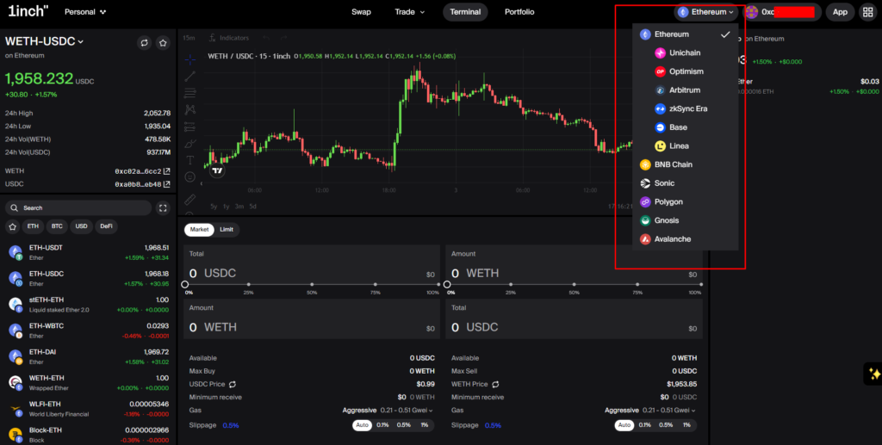Choose zkSync Era network

(685, 108)
